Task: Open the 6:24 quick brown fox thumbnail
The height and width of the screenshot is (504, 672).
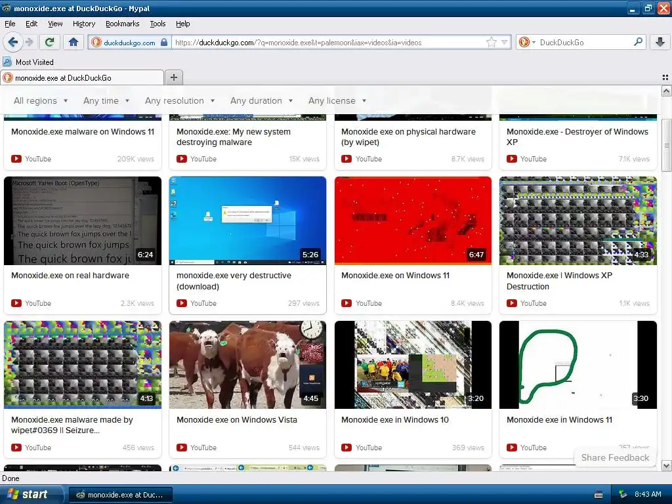Action: (x=83, y=220)
